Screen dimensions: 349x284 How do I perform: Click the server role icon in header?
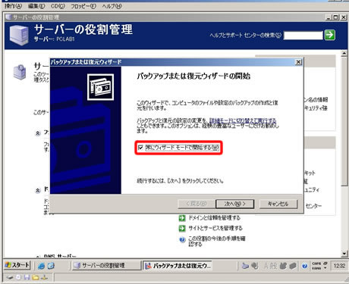pyautogui.click(x=19, y=36)
